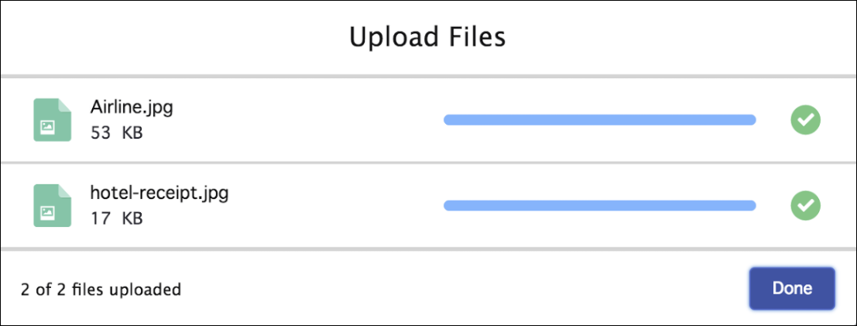
Task: Select the hotel-receipt.jpg file name
Action: click(x=159, y=193)
